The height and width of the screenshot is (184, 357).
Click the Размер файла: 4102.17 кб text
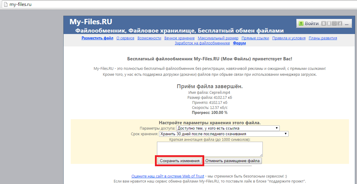pos(210,97)
